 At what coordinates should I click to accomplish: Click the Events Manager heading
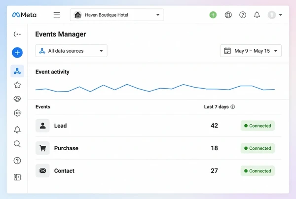click(x=61, y=34)
